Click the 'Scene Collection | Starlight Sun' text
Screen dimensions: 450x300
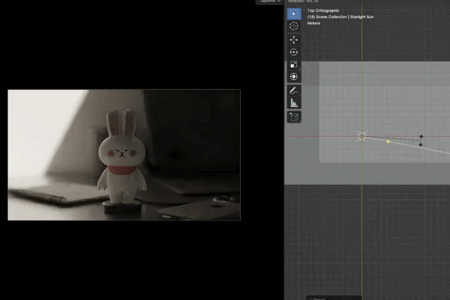344,17
